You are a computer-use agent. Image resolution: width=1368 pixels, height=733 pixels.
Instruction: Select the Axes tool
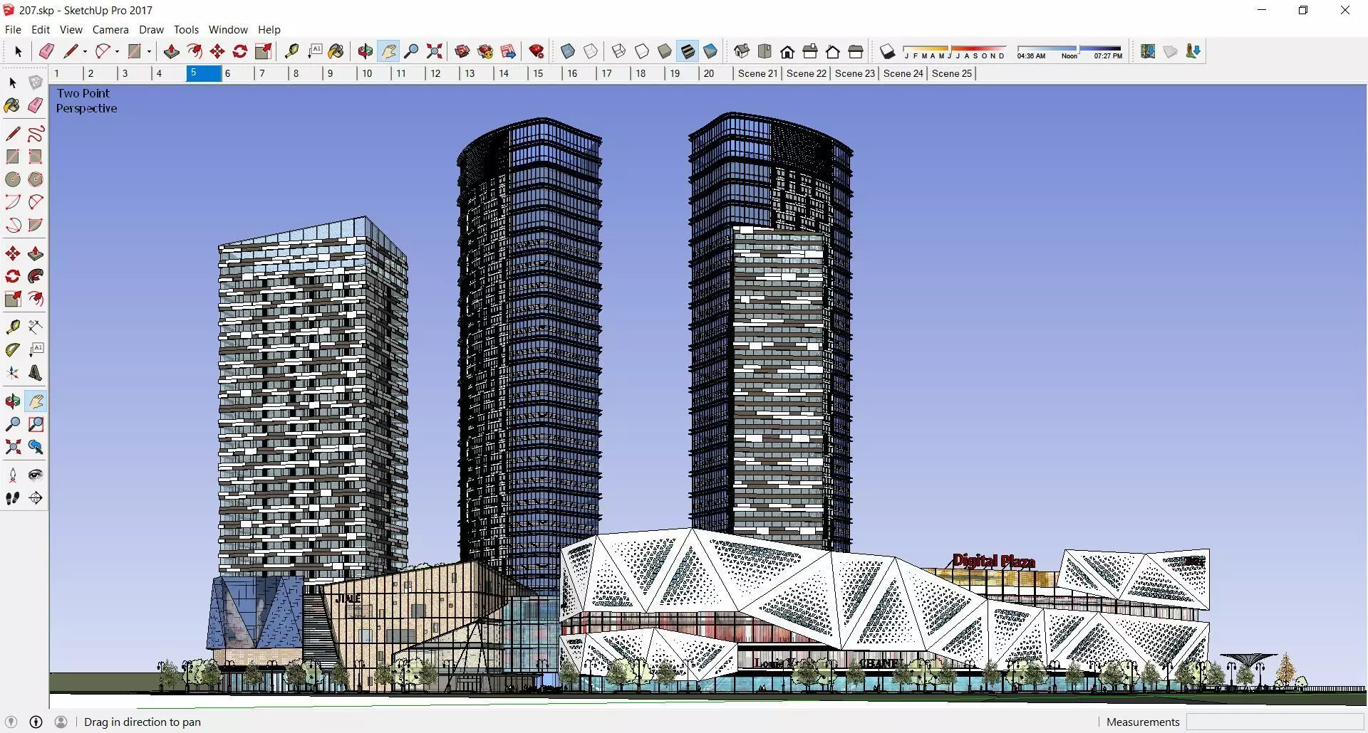point(13,373)
